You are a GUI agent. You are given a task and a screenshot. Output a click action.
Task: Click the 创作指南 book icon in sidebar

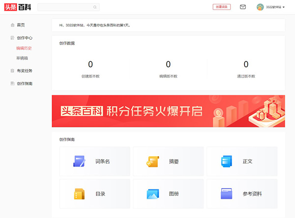tap(12, 83)
